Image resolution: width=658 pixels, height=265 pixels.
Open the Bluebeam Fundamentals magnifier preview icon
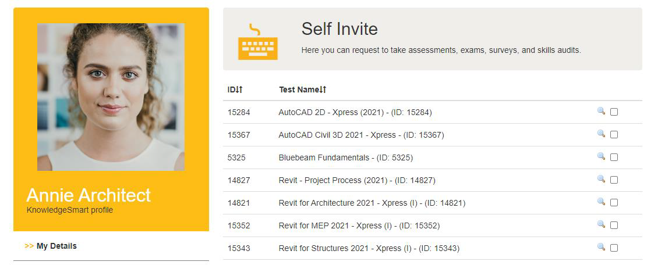[x=601, y=156]
